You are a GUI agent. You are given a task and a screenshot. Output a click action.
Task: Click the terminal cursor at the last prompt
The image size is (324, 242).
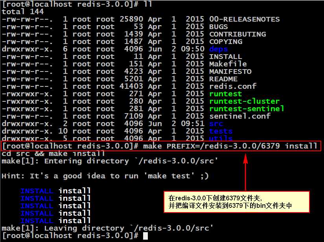tap(145, 236)
